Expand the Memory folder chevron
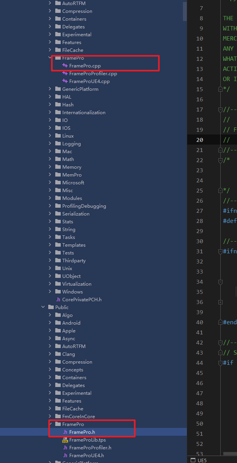Image resolution: width=237 pixels, height=463 pixels. point(50,167)
